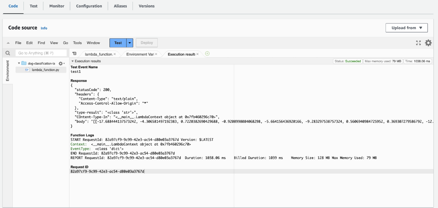
Task: Close the lambda_function tab
Action: (114, 54)
